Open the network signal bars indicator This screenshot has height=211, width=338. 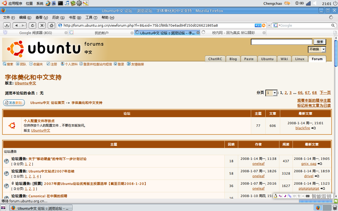coord(308,3)
